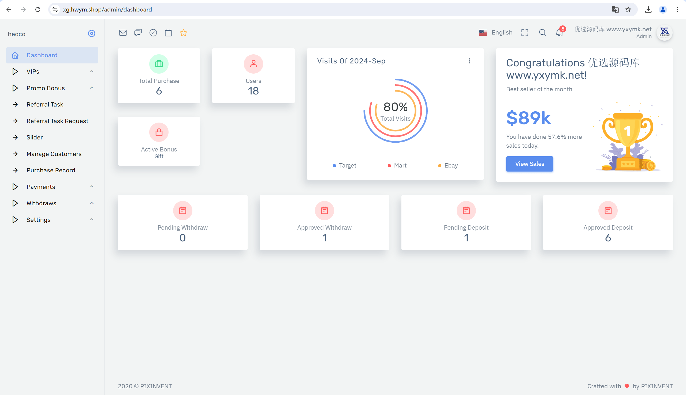Click the 80% Total Visits radial chart
Viewport: 686px width, 395px height.
tap(396, 111)
